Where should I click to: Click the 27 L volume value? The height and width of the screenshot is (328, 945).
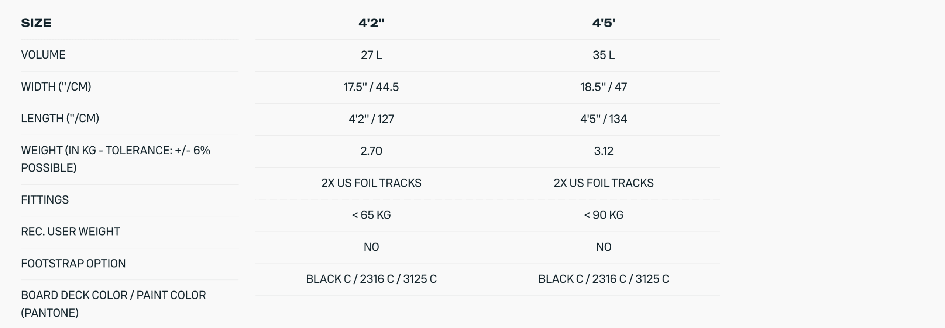[x=371, y=55]
